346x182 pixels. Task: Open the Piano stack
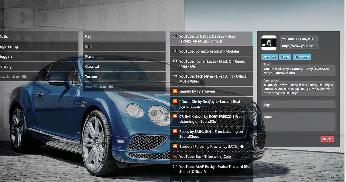[x=124, y=56]
